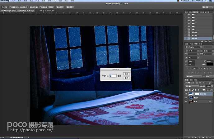This screenshot has width=214, height=139.
Task: Click the tracking icon beside 320
Action: click(x=202, y=54)
